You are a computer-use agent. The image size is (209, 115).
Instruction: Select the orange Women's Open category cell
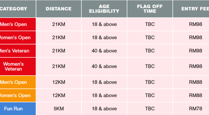point(18,96)
